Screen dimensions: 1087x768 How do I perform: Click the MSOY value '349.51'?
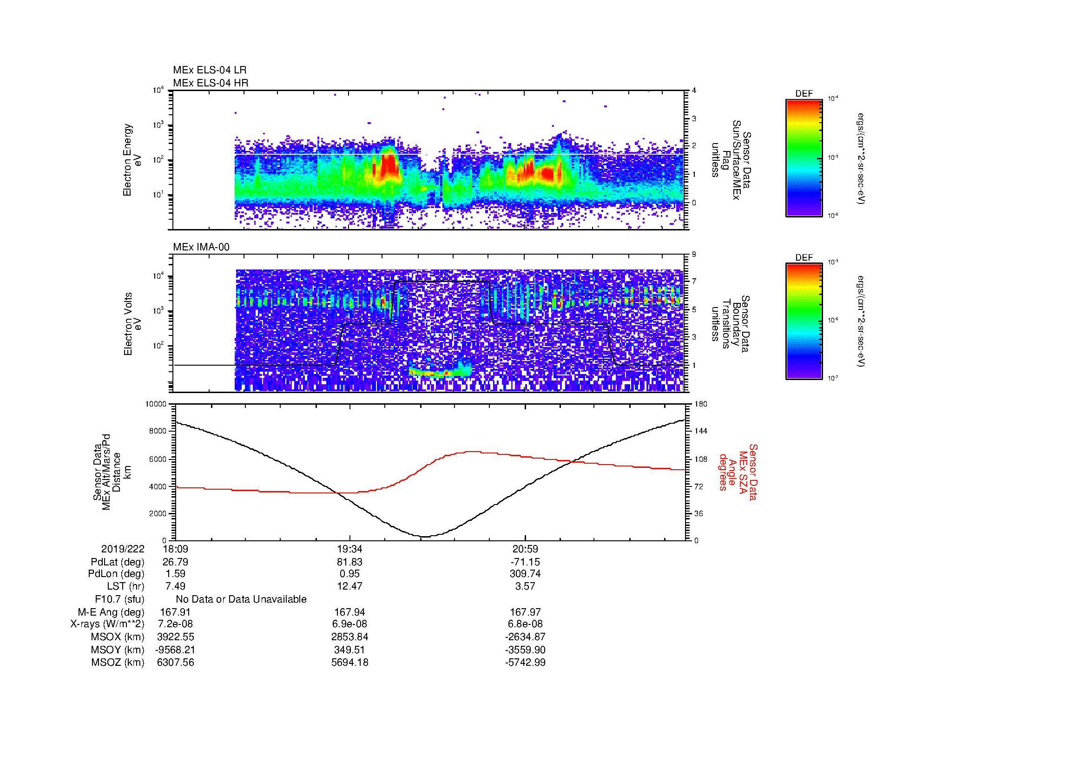coord(350,650)
